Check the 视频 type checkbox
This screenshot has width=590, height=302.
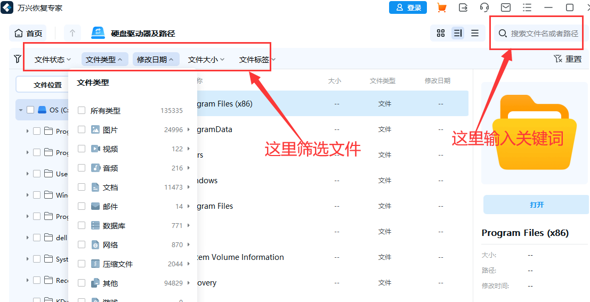[82, 149]
